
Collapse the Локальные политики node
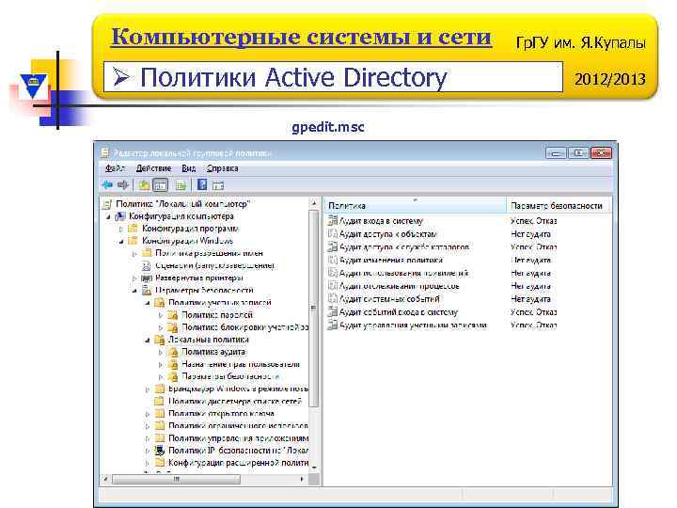click(x=148, y=340)
